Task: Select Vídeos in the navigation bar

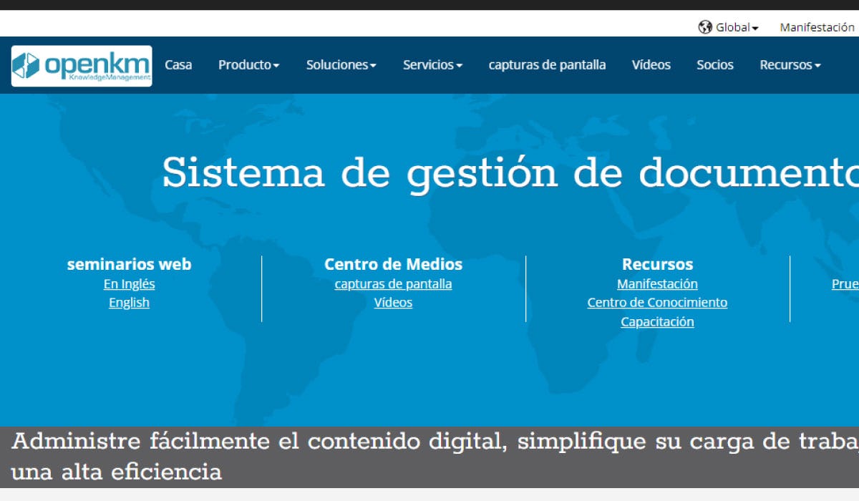Action: point(651,65)
